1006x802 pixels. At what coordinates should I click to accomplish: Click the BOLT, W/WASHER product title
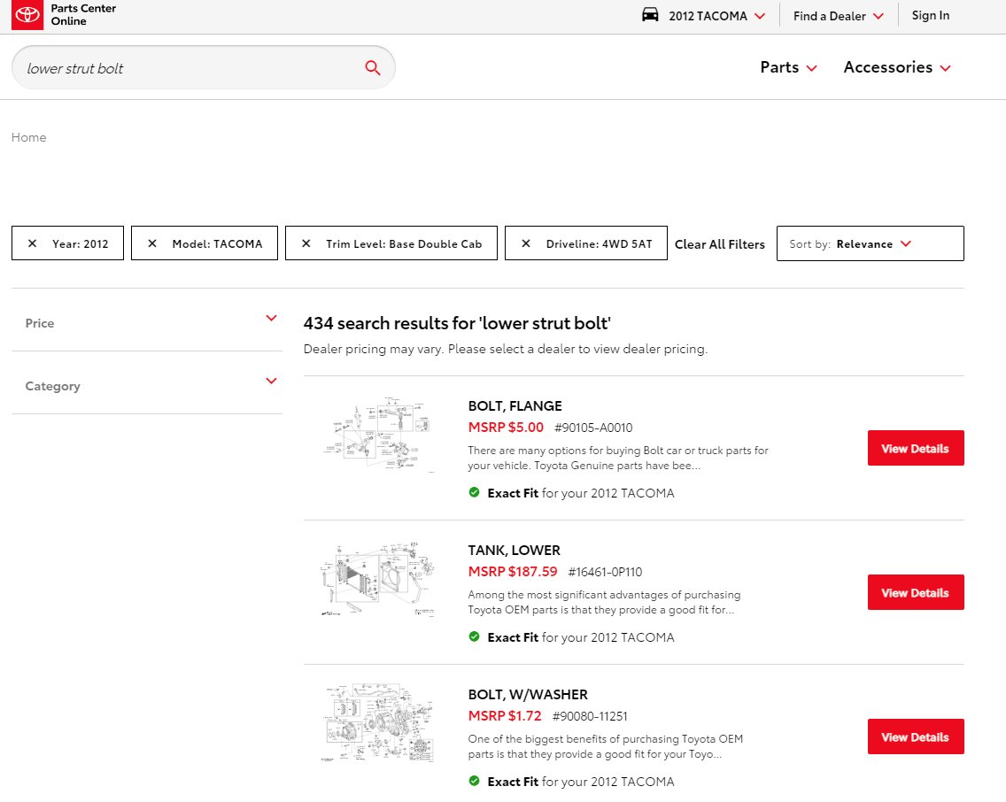point(528,694)
